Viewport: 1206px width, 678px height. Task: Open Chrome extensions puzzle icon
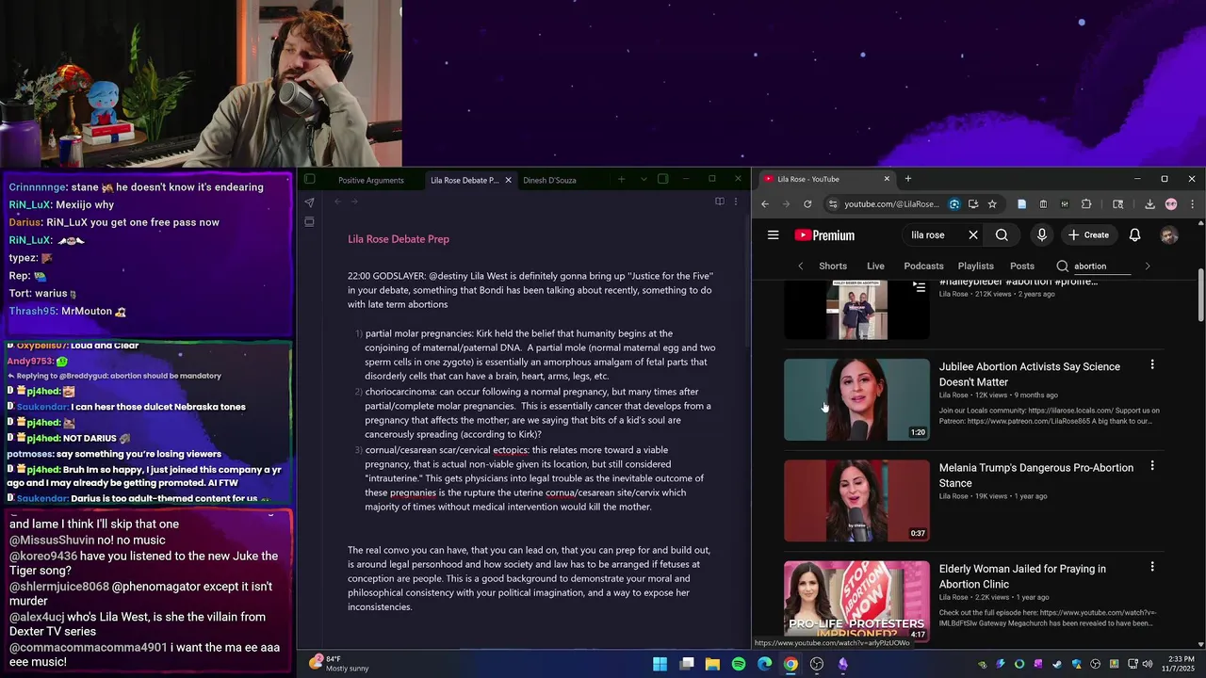click(1086, 204)
